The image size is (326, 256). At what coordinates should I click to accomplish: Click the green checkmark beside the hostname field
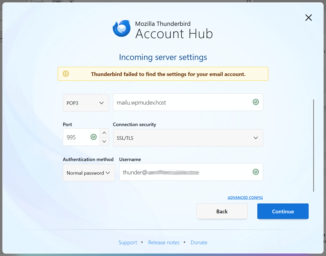256,102
